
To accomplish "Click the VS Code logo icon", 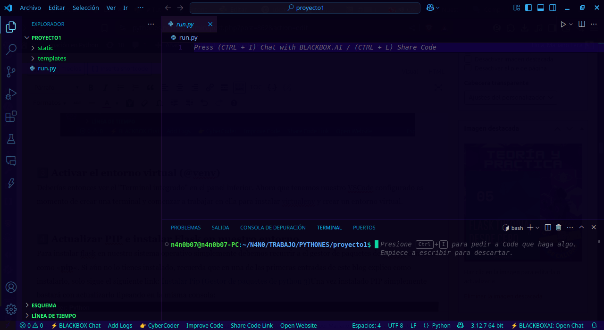I will tap(8, 8).
